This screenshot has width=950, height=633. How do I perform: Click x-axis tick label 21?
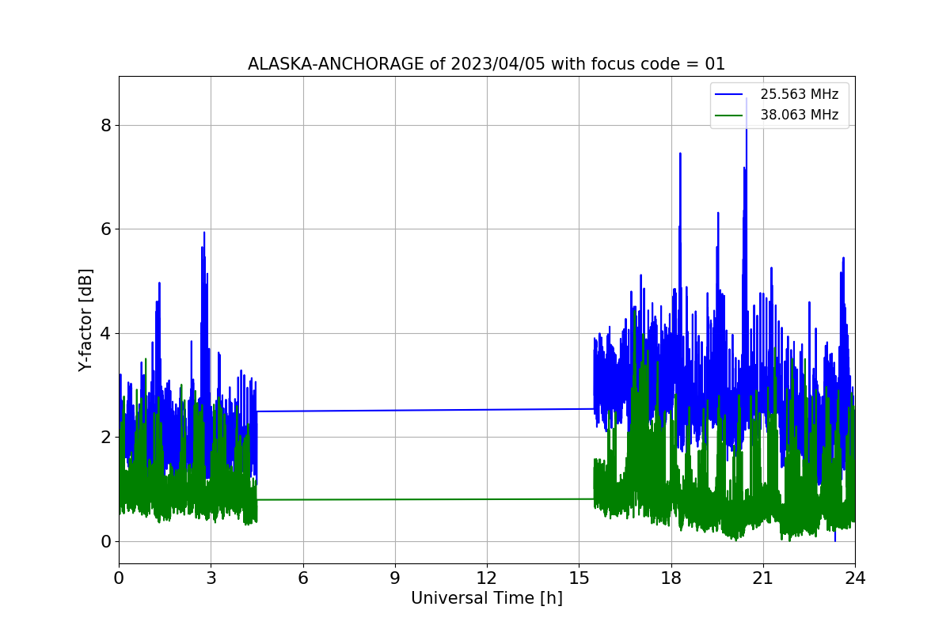click(762, 578)
